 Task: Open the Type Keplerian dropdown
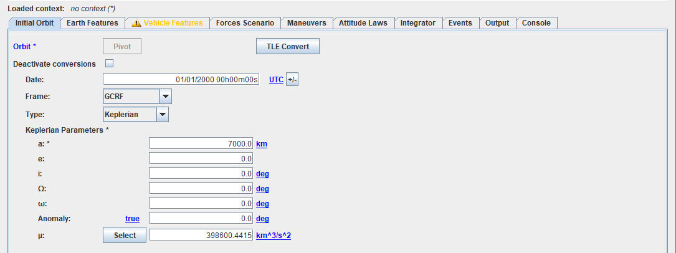tap(162, 115)
